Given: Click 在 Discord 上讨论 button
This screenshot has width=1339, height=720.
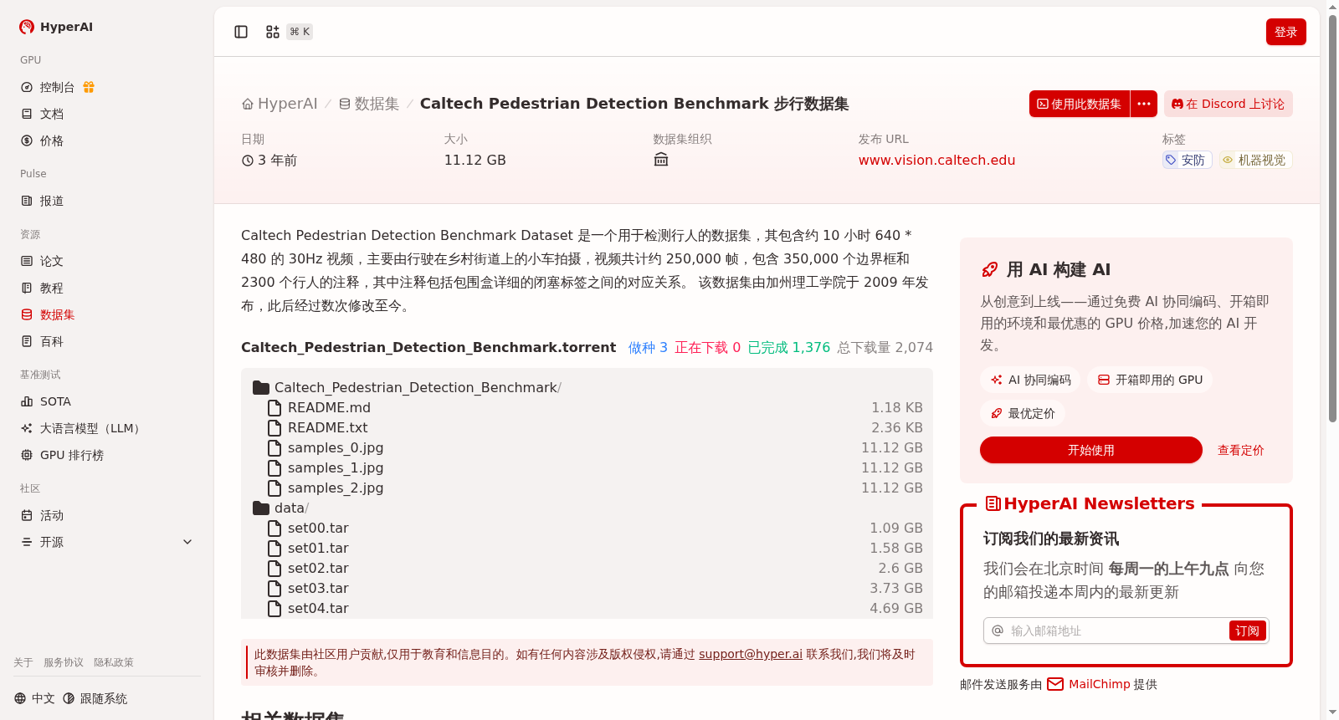Looking at the screenshot, I should point(1229,104).
